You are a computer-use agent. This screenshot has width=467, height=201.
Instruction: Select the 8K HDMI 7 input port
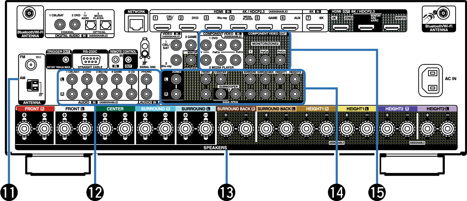coord(315,28)
